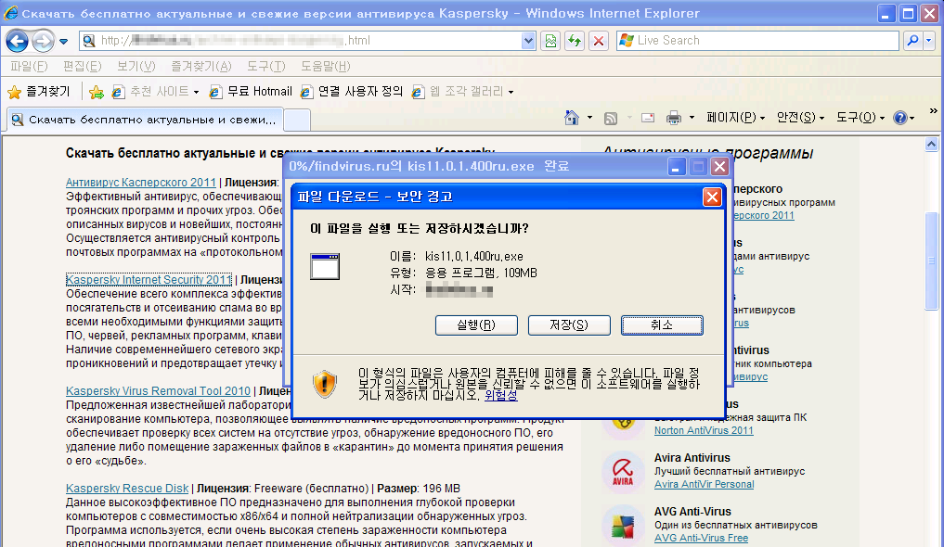Open the 파일(F) menu
The height and width of the screenshot is (547, 944).
[x=29, y=66]
